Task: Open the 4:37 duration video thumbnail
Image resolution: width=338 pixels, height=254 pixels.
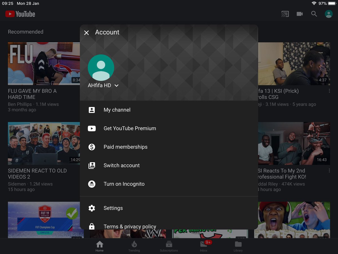Action: point(294,63)
